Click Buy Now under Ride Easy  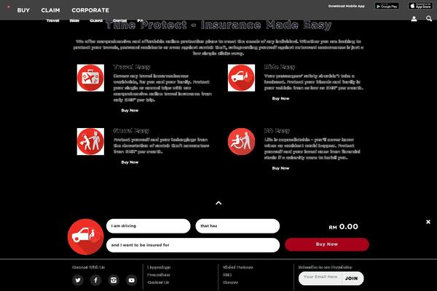pos(280,98)
